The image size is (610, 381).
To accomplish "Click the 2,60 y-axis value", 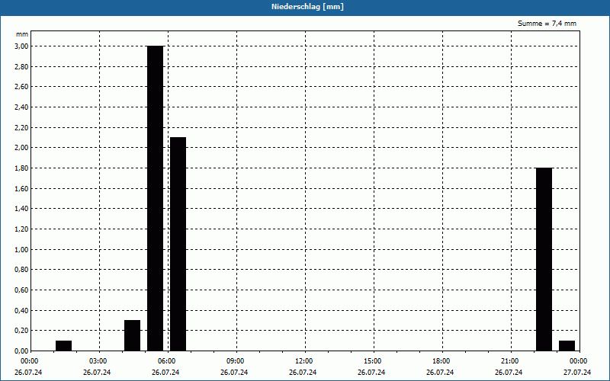I will coord(21,87).
